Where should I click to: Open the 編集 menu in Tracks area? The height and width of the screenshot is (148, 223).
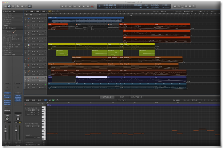tap(32, 11)
